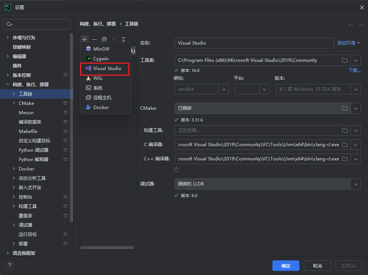Choose 系统 from the toolchain popup
Screen dimensions: 368x275
coord(105,88)
